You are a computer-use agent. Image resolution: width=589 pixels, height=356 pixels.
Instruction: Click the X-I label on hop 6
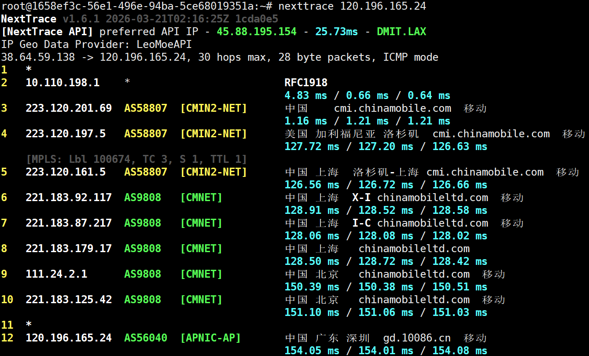[361, 198]
